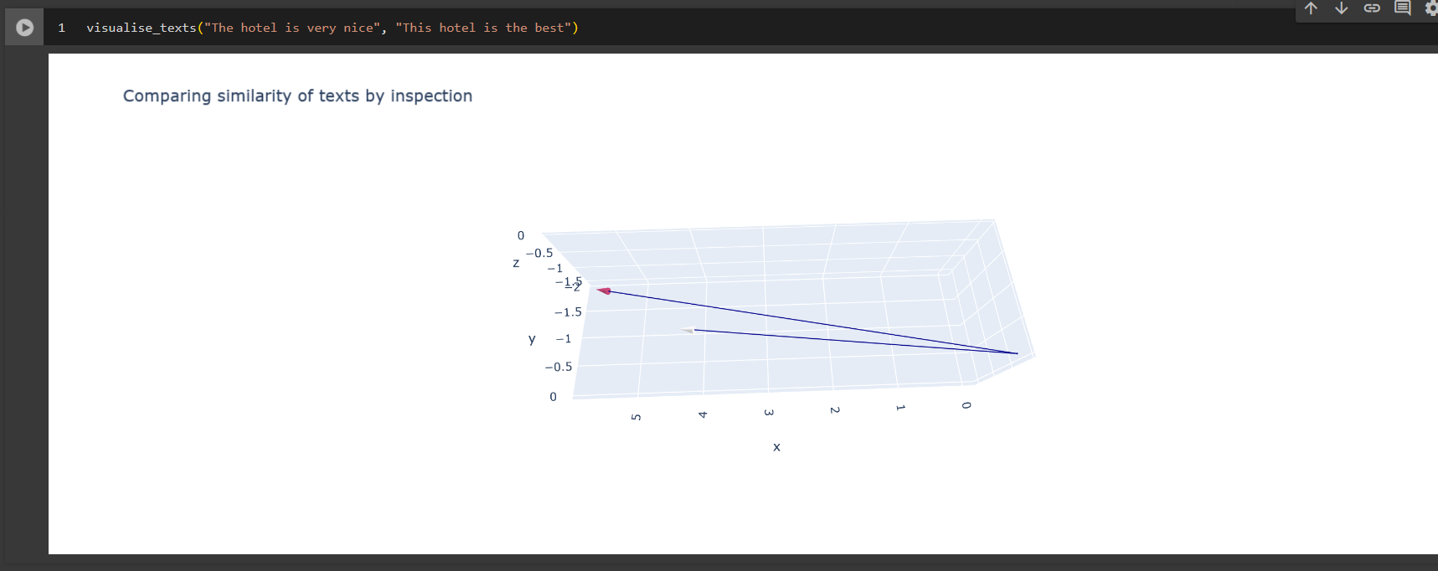Click the z axis title label
1438x571 pixels.
pyautogui.click(x=516, y=263)
